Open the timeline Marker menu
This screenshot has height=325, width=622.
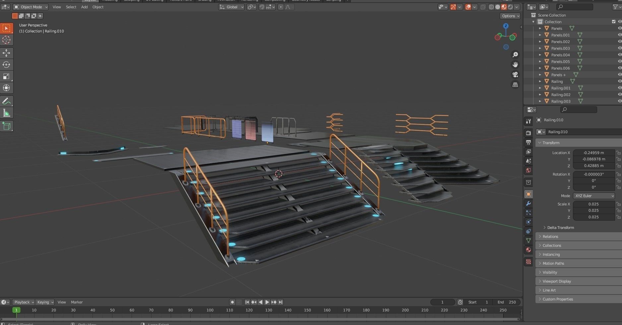(77, 302)
